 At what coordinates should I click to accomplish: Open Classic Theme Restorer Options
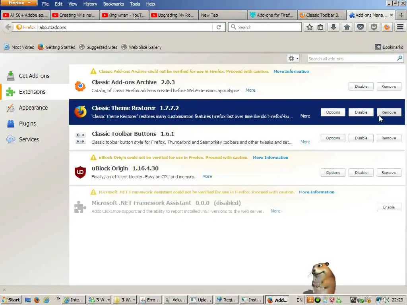(x=333, y=112)
